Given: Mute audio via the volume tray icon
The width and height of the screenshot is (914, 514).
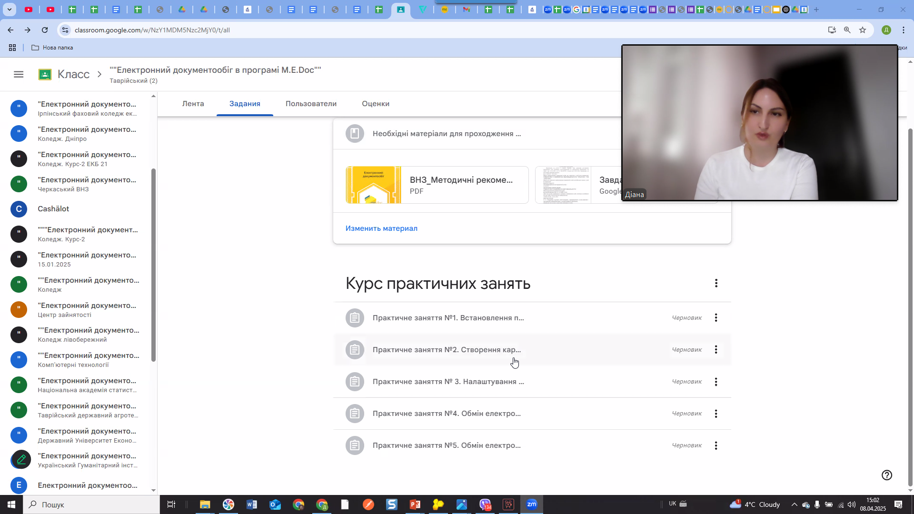Looking at the screenshot, I should [x=851, y=504].
